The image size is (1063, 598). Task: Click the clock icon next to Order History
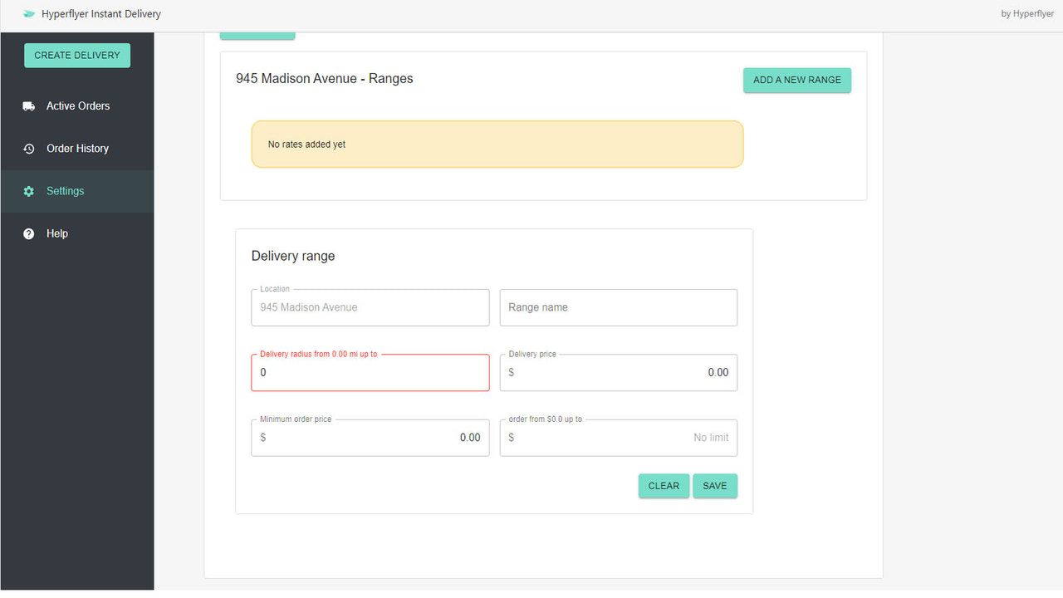(27, 148)
